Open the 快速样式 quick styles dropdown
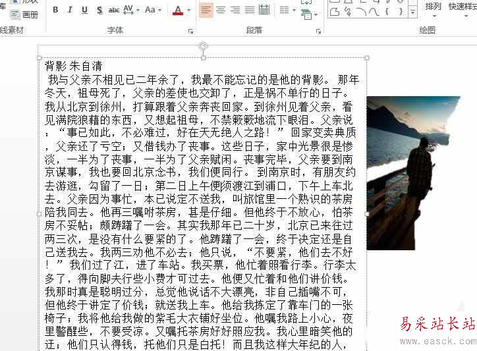 463,9
